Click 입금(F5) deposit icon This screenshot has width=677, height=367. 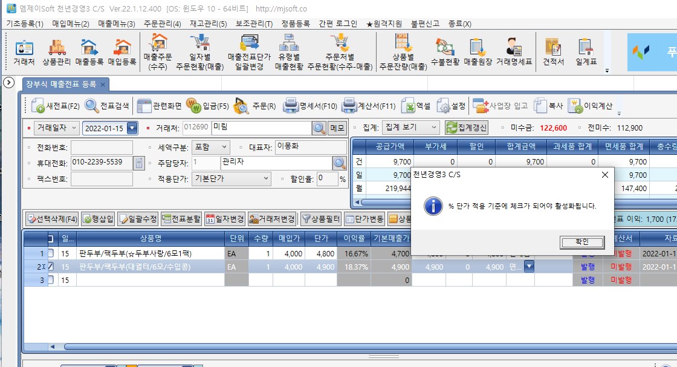tap(207, 106)
